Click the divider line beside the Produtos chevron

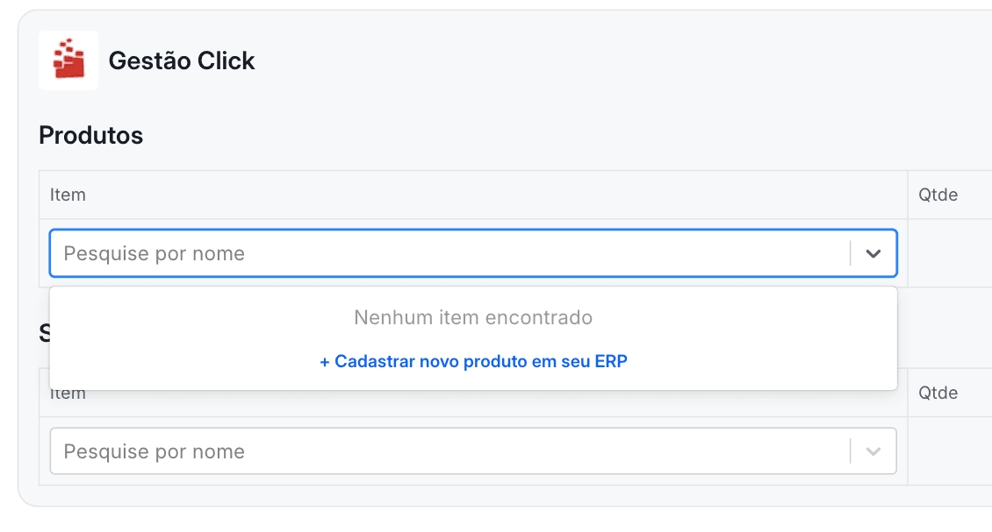(851, 253)
